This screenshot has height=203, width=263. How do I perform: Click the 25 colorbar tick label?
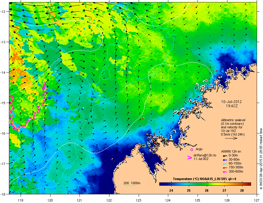pyautogui.click(x=189, y=190)
